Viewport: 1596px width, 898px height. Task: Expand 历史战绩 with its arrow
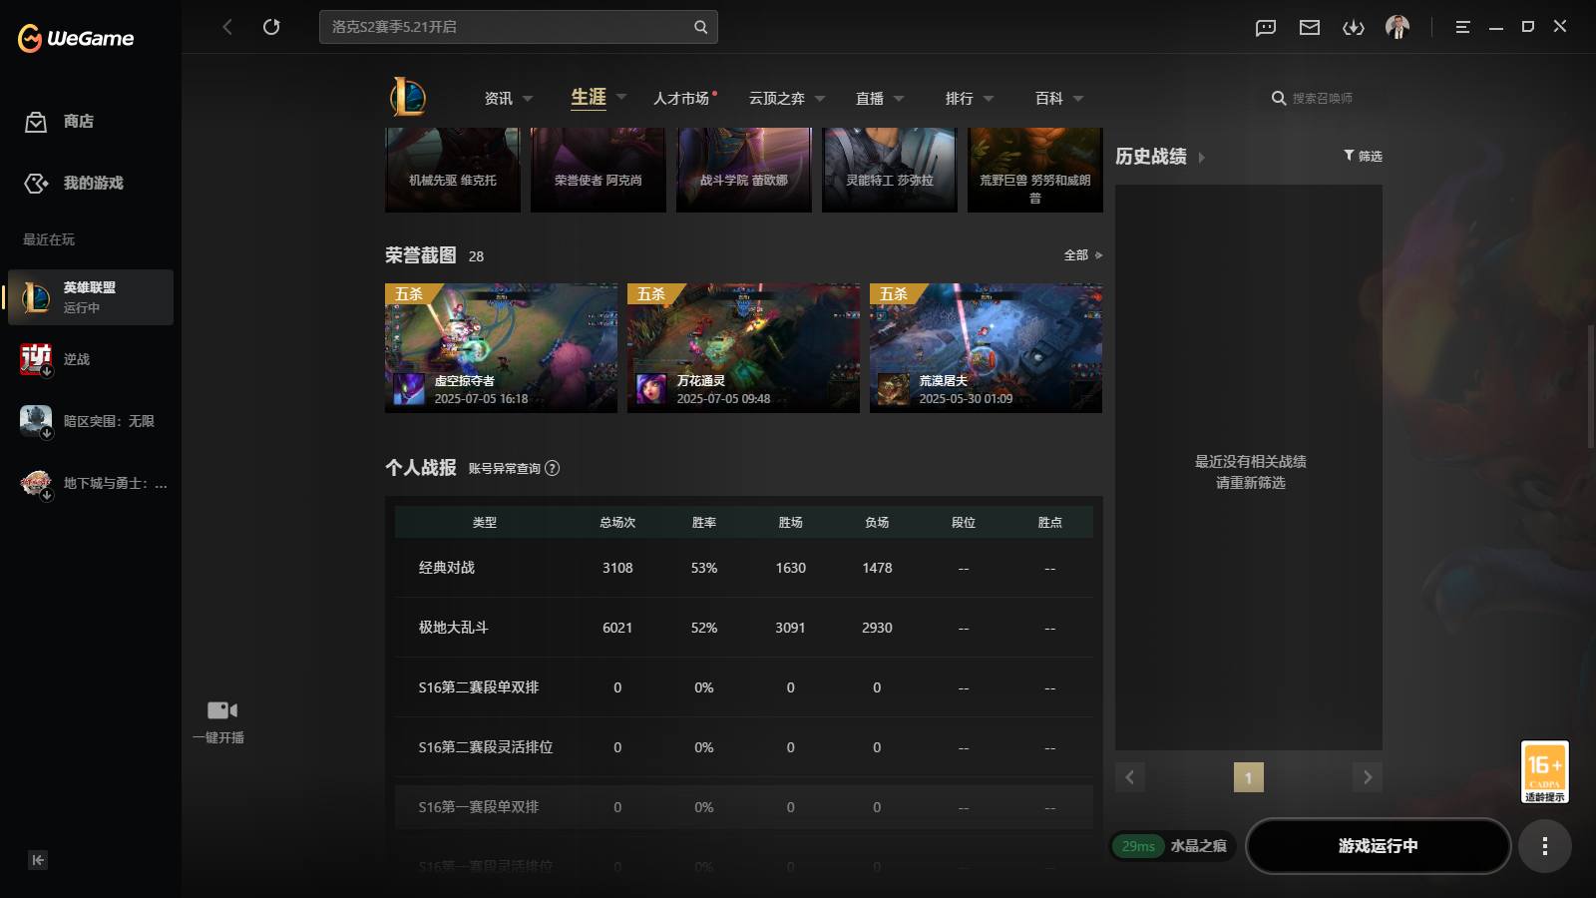pos(1201,157)
